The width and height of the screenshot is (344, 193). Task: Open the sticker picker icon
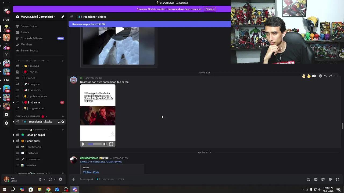click(323, 179)
